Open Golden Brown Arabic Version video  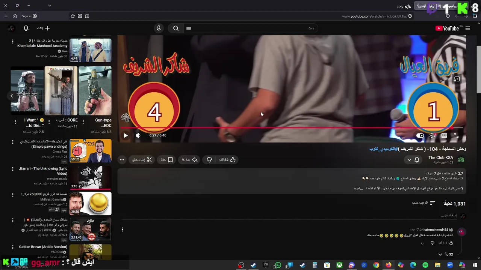click(91, 252)
